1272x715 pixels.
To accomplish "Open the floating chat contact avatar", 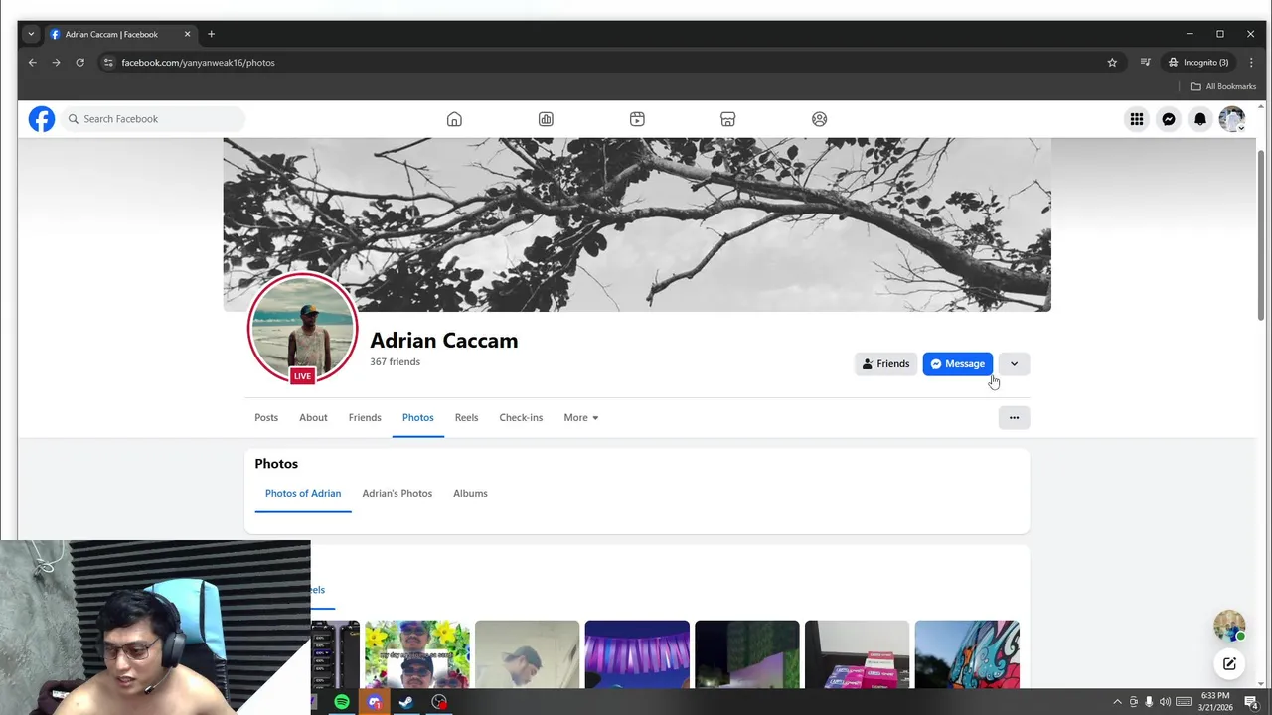I will click(x=1229, y=626).
